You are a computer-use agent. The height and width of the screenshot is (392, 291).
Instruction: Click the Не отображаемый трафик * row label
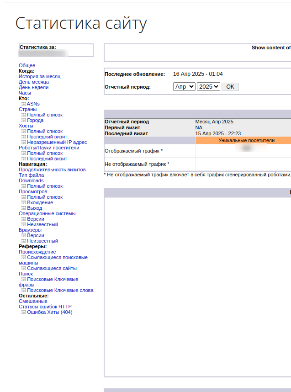[x=137, y=164]
